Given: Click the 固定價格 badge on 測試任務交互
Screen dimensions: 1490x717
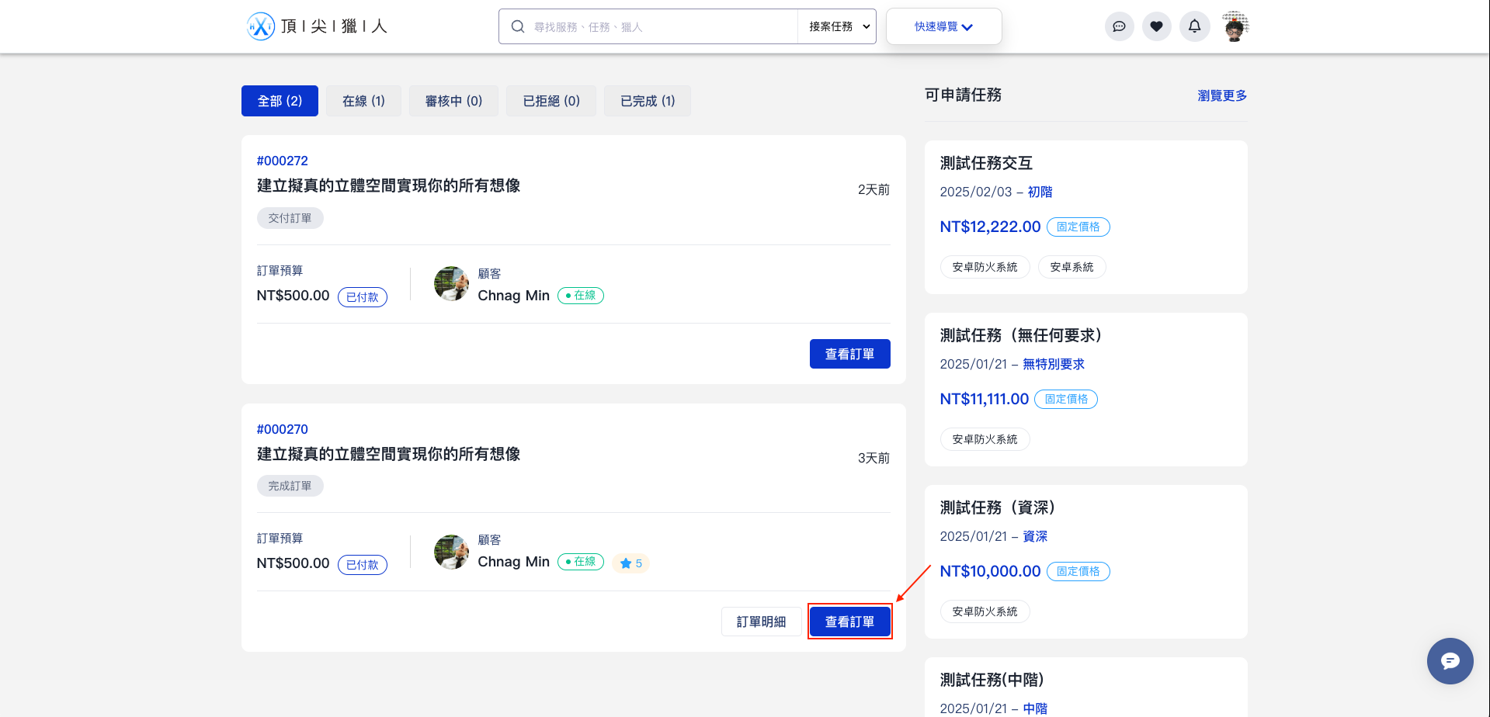Looking at the screenshot, I should [1078, 227].
